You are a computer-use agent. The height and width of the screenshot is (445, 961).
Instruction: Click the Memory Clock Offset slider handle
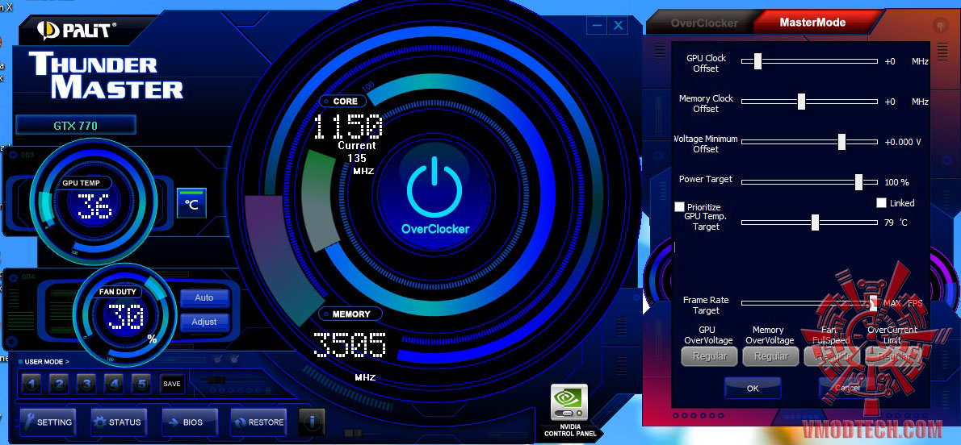tap(801, 102)
